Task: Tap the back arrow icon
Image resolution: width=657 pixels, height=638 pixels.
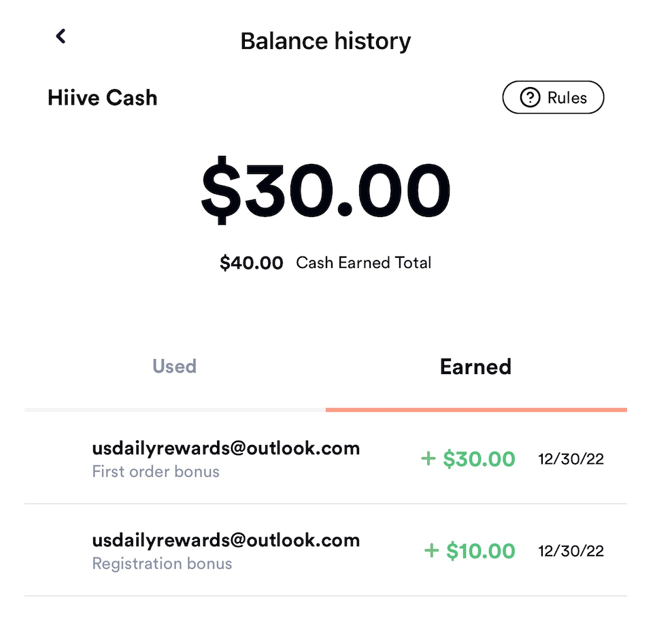Action: [61, 36]
